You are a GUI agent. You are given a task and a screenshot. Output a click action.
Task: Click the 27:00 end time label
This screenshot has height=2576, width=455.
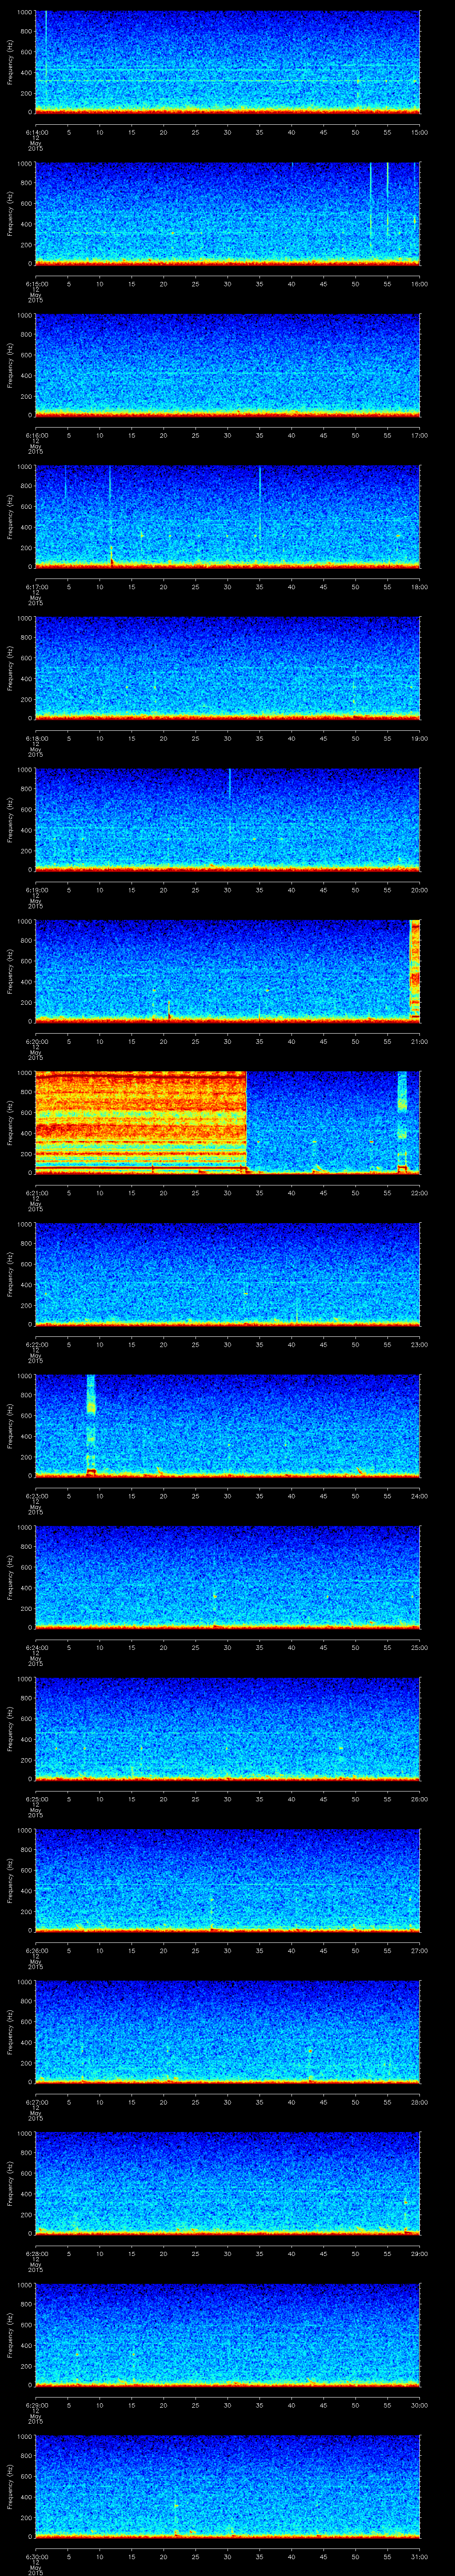pos(420,1950)
